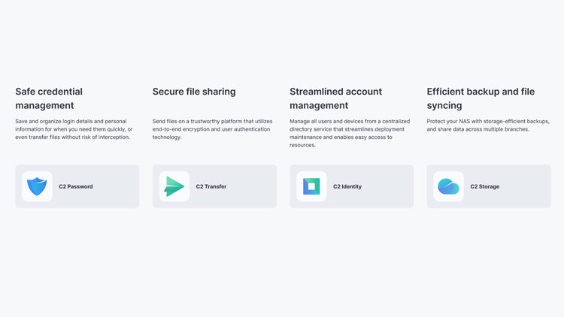Viewport: 564px width, 317px height.
Task: Click the C2 Transfer paper plane icon
Action: coord(174,186)
